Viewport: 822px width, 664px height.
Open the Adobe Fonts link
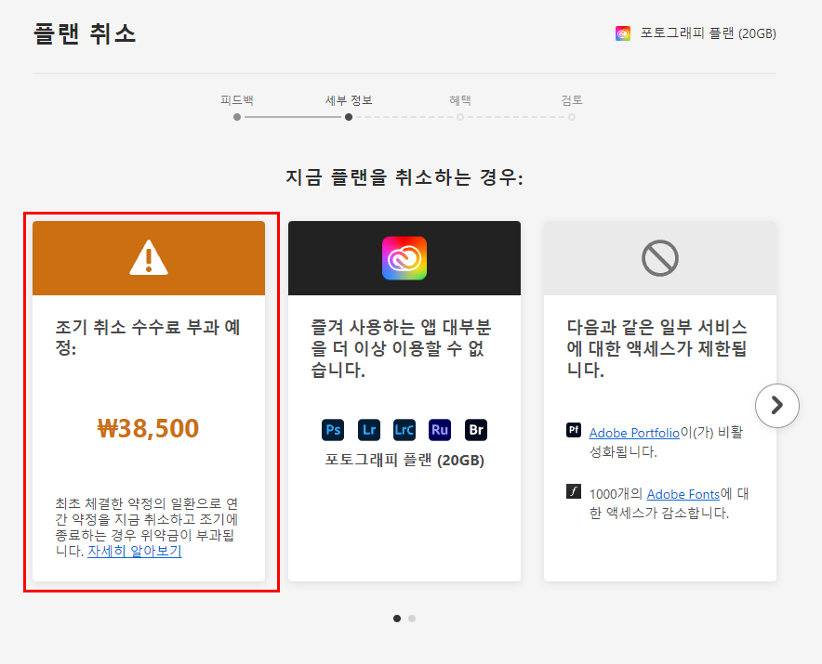(x=683, y=494)
